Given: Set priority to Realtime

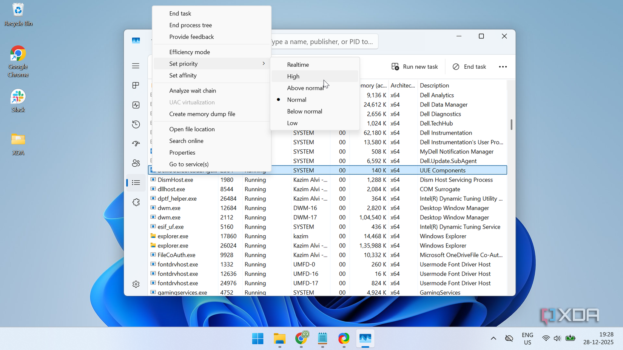Looking at the screenshot, I should (315, 64).
